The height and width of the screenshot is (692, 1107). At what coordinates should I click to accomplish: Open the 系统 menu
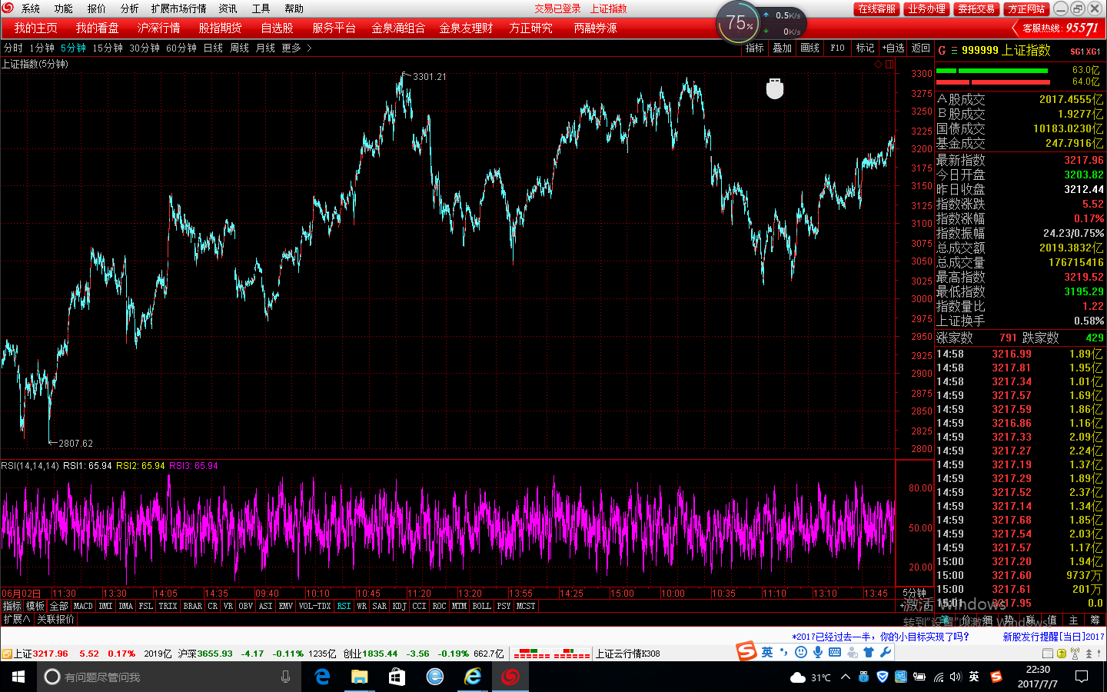[31, 8]
